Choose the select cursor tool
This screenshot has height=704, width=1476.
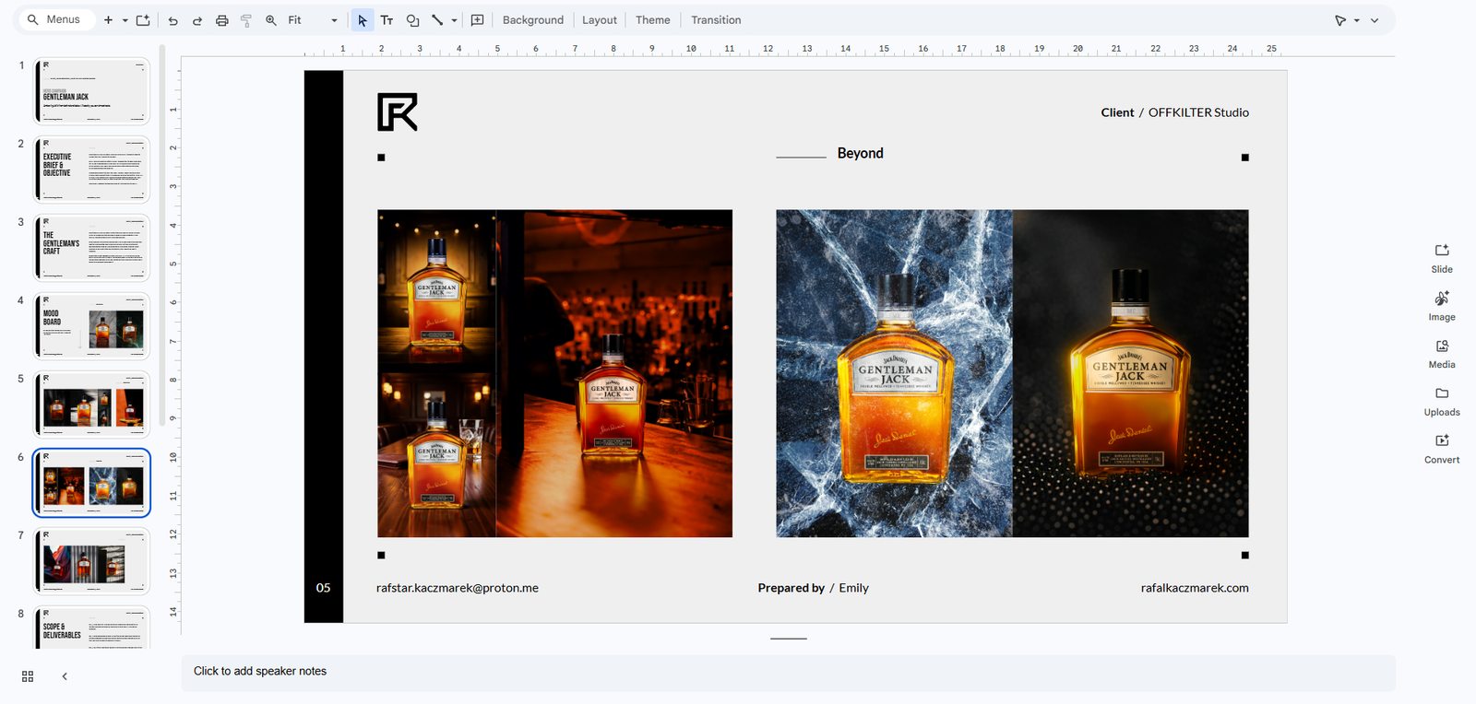point(363,20)
